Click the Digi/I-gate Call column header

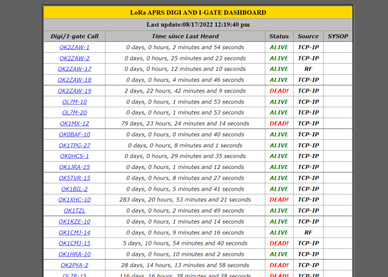tap(74, 37)
